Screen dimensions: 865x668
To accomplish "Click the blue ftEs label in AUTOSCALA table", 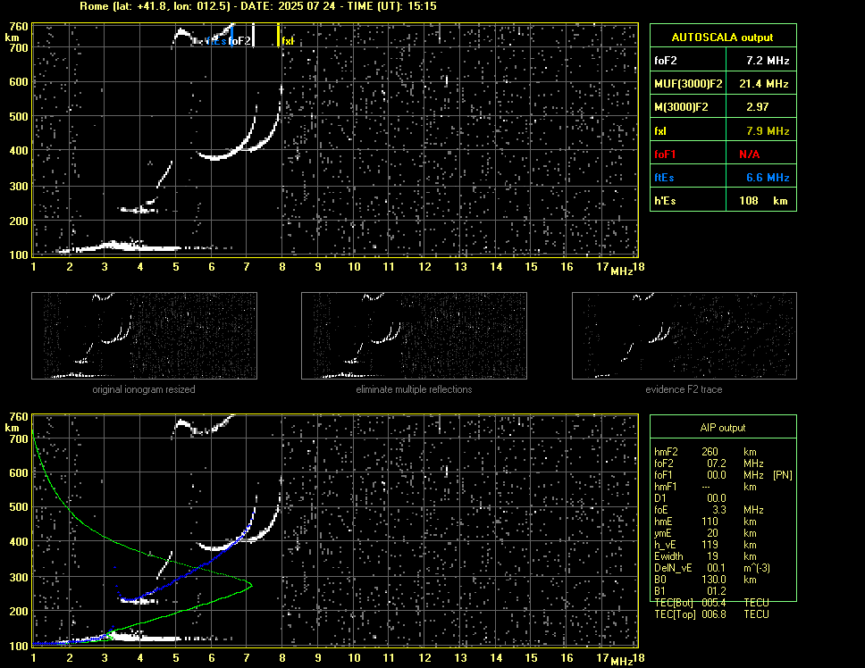I will (x=664, y=178).
